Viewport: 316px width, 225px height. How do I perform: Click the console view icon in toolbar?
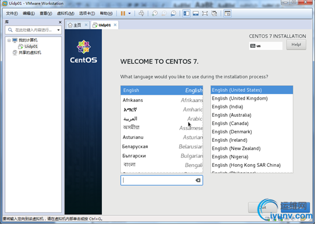[x=228, y=14]
